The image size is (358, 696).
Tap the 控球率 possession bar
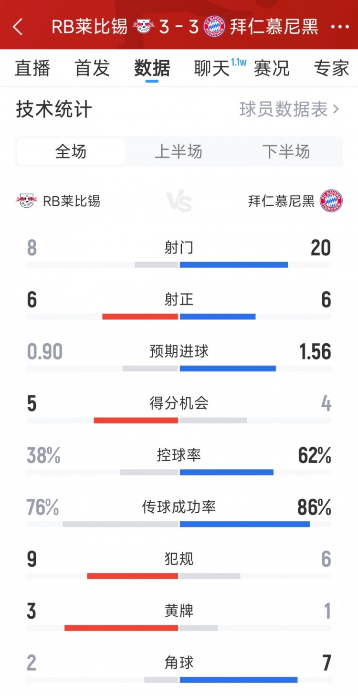179,472
